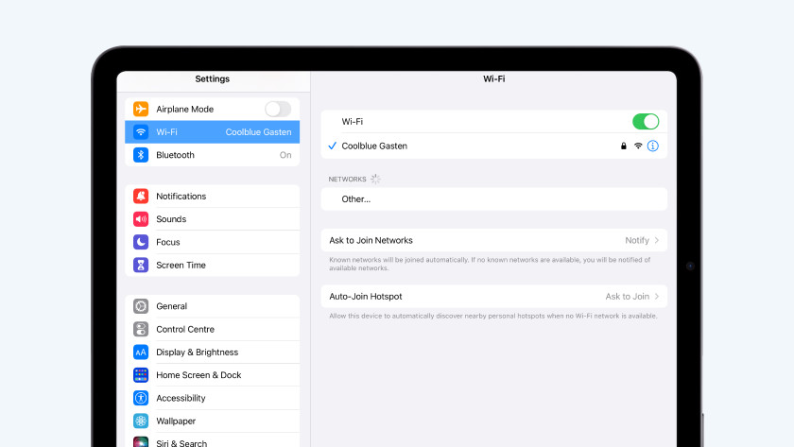
Task: Tap the Sounds speaker icon
Action: (x=141, y=219)
